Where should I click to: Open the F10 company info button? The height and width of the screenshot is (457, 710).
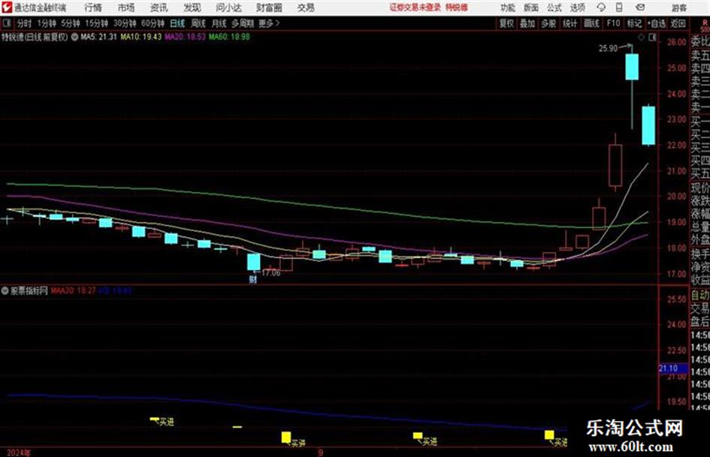[613, 23]
